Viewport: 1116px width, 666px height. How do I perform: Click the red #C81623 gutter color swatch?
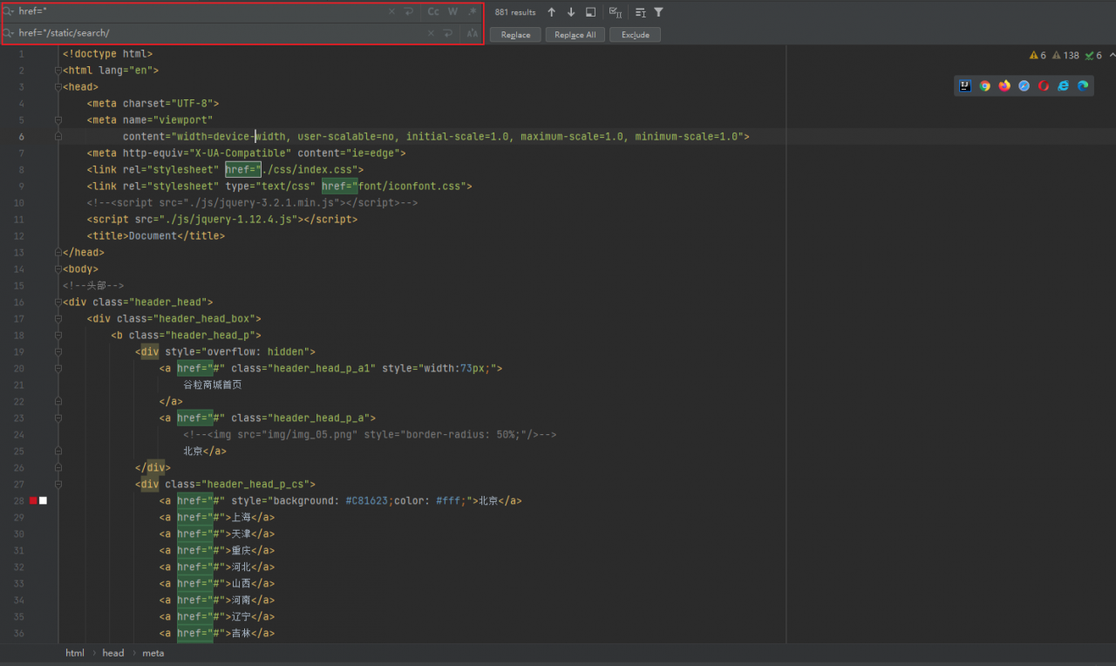point(33,500)
